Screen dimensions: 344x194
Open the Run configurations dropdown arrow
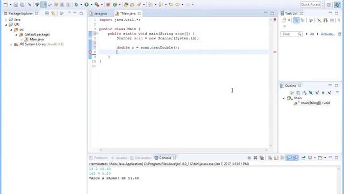tap(91, 4)
